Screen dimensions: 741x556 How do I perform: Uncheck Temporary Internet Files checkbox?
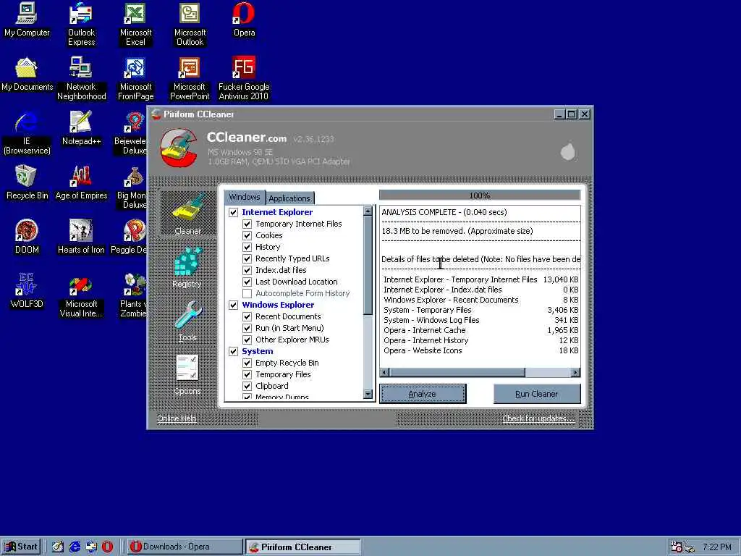point(247,224)
